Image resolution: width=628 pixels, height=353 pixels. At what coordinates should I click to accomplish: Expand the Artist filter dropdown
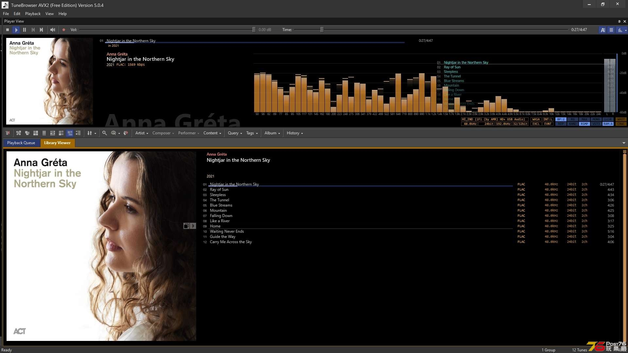[x=142, y=133]
